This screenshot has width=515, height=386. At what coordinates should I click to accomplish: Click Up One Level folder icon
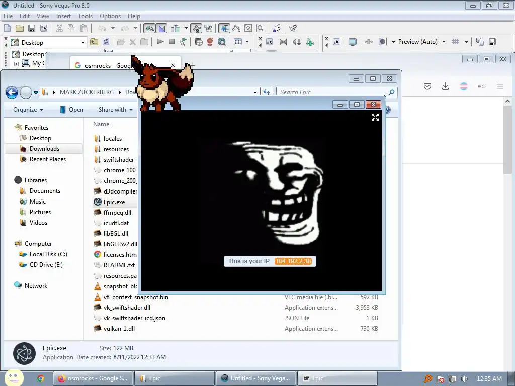[94, 42]
